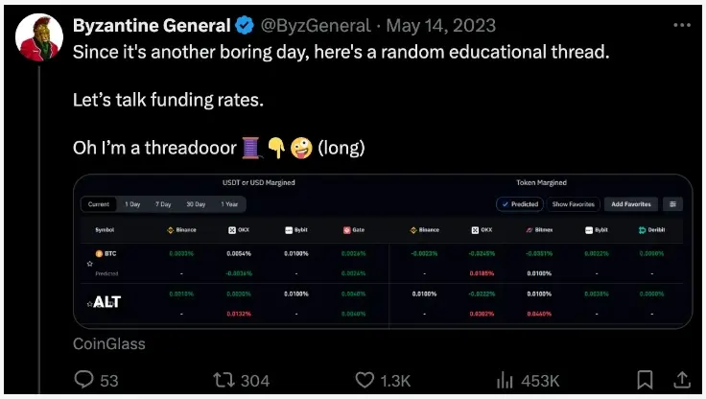Image resolution: width=706 pixels, height=399 pixels.
Task: Click the blue verified badge
Action: click(244, 26)
